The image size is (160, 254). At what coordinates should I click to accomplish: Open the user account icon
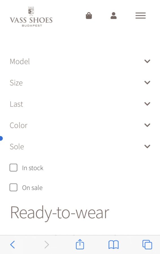click(114, 16)
